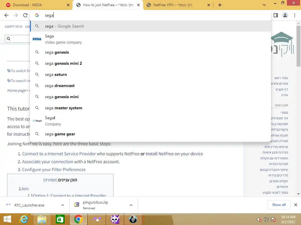This screenshot has height=225, width=301.
Task: Select the sega saturn suggestion
Action: (x=151, y=74)
